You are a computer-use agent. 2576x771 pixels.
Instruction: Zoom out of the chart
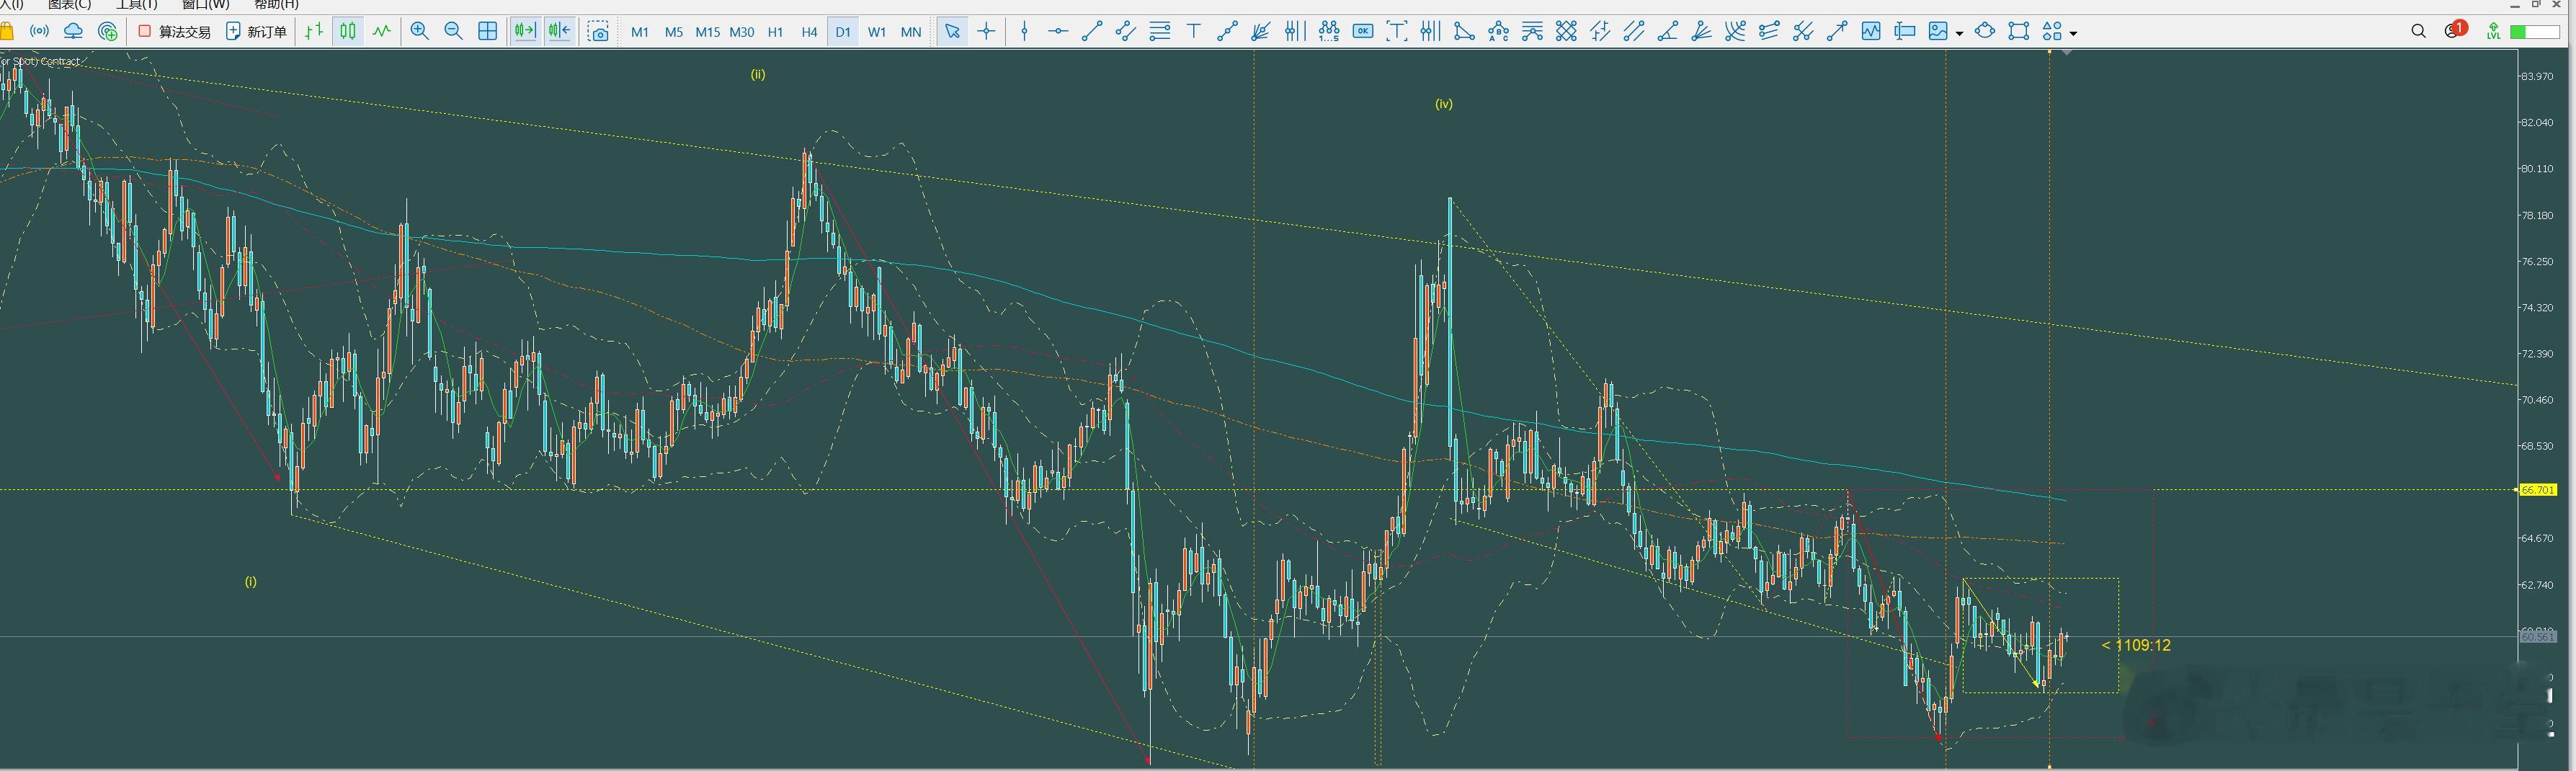point(454,32)
